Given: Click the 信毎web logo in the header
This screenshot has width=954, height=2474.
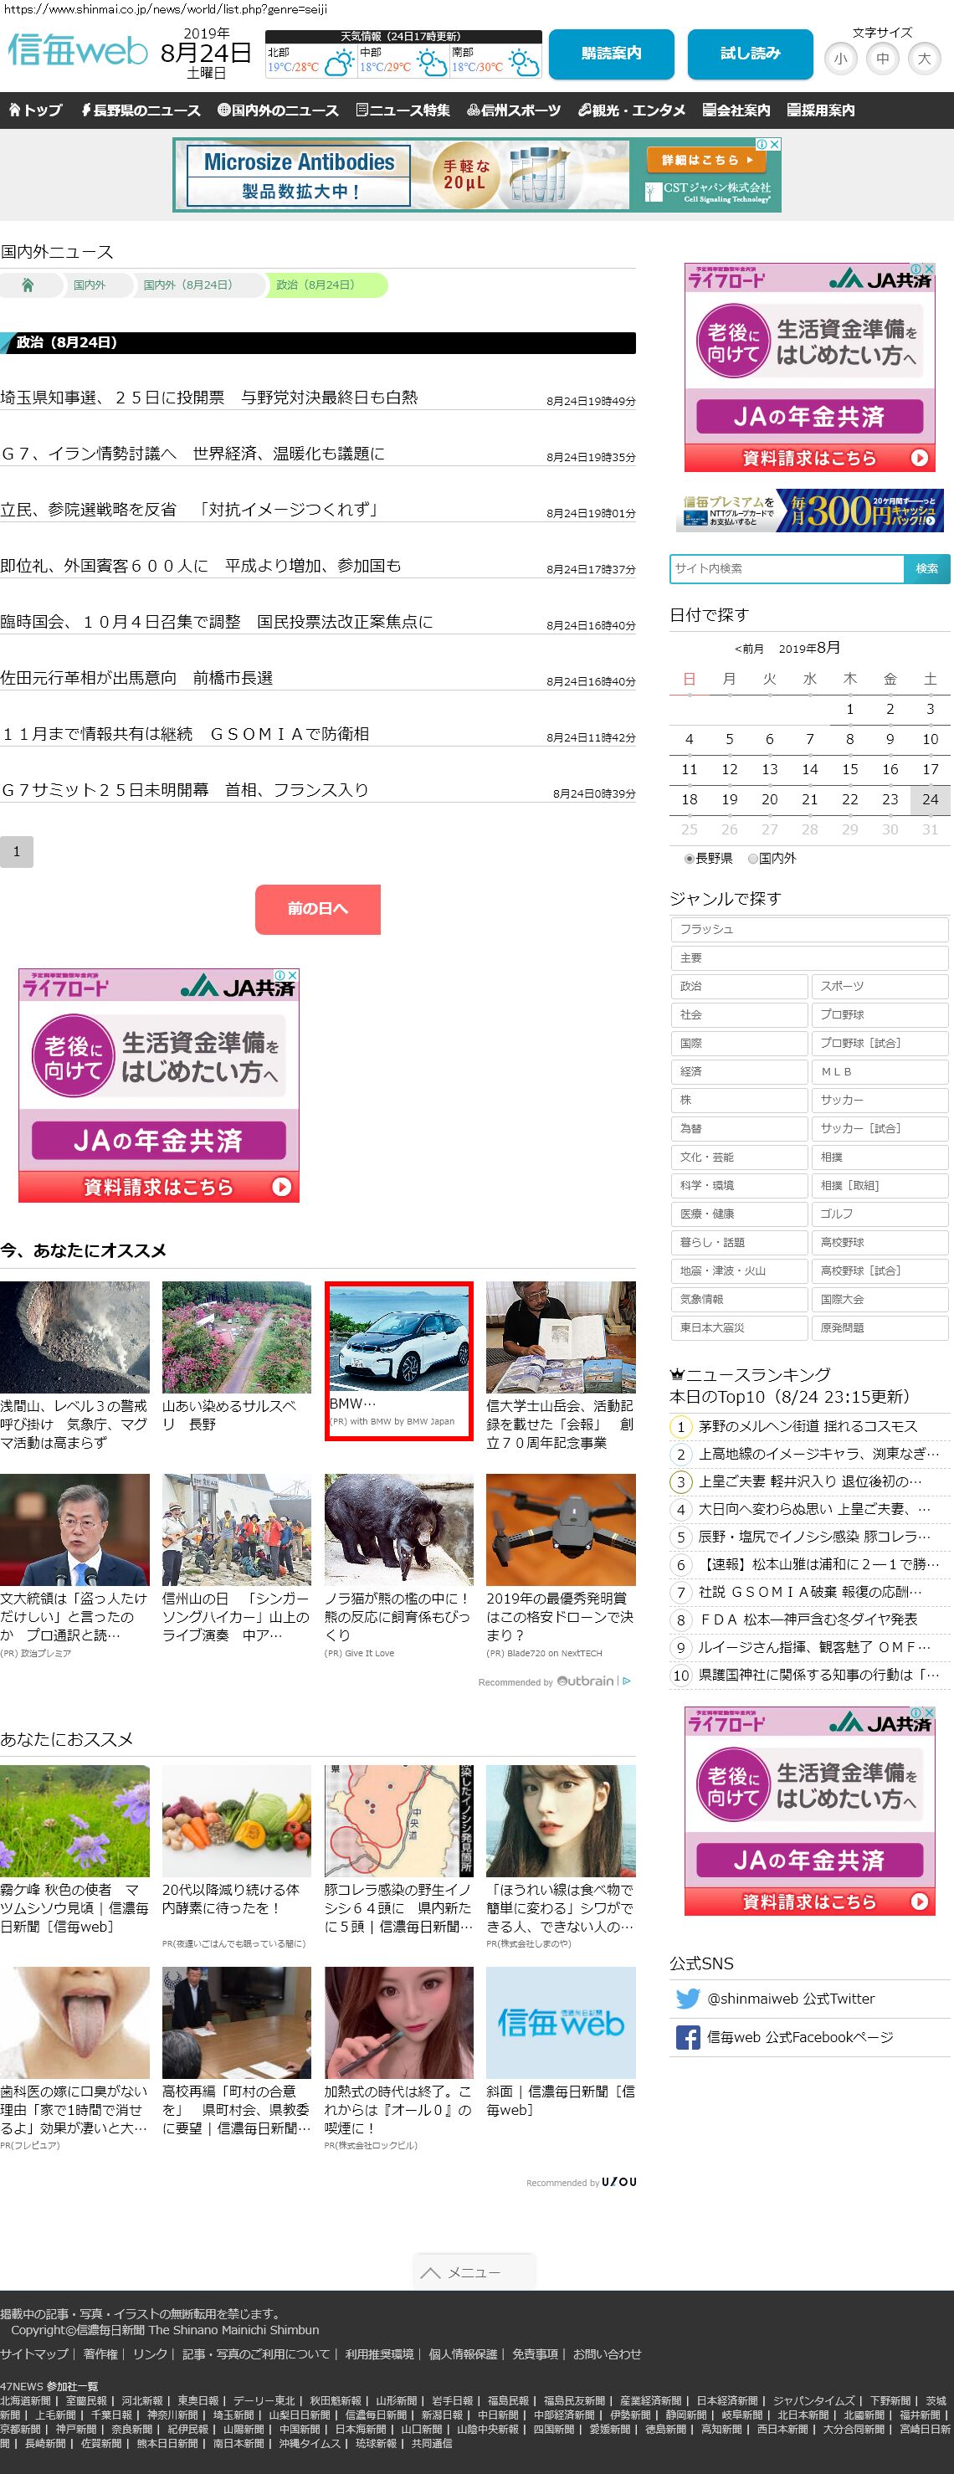Looking at the screenshot, I should tap(78, 51).
